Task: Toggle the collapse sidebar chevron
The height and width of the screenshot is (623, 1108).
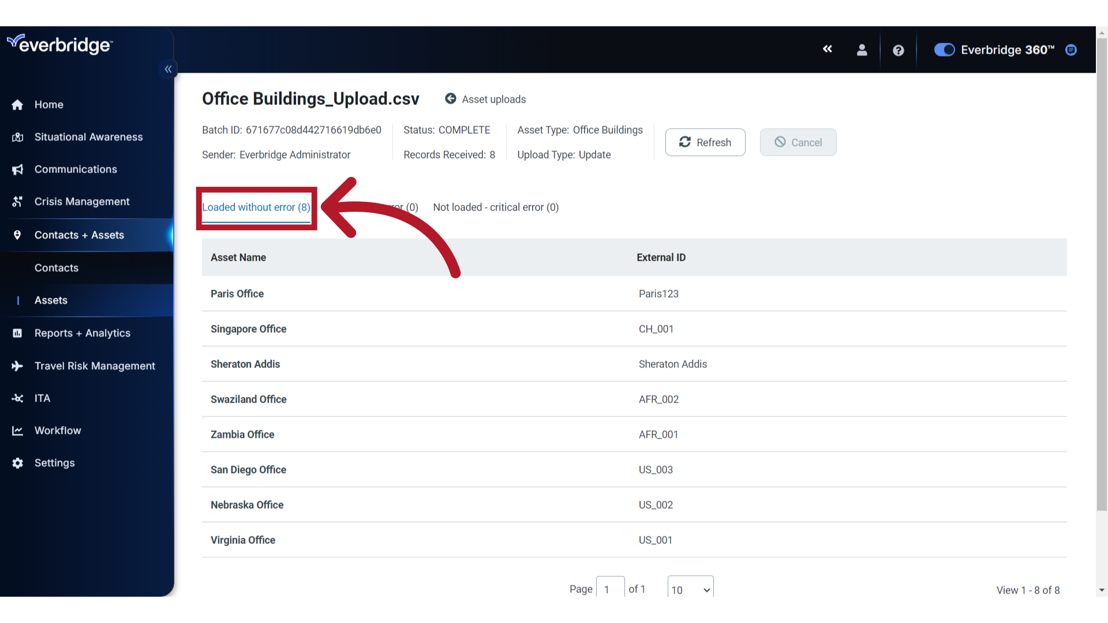Action: point(168,69)
